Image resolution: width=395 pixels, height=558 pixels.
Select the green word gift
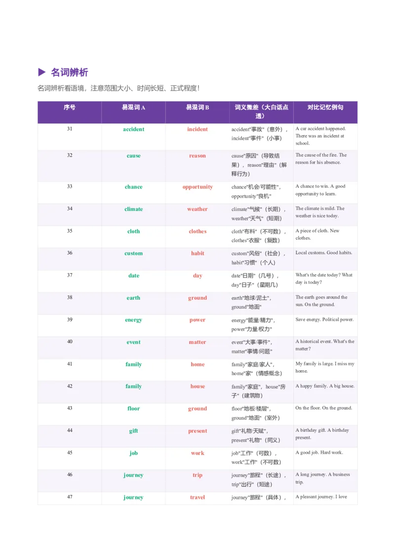134,431
